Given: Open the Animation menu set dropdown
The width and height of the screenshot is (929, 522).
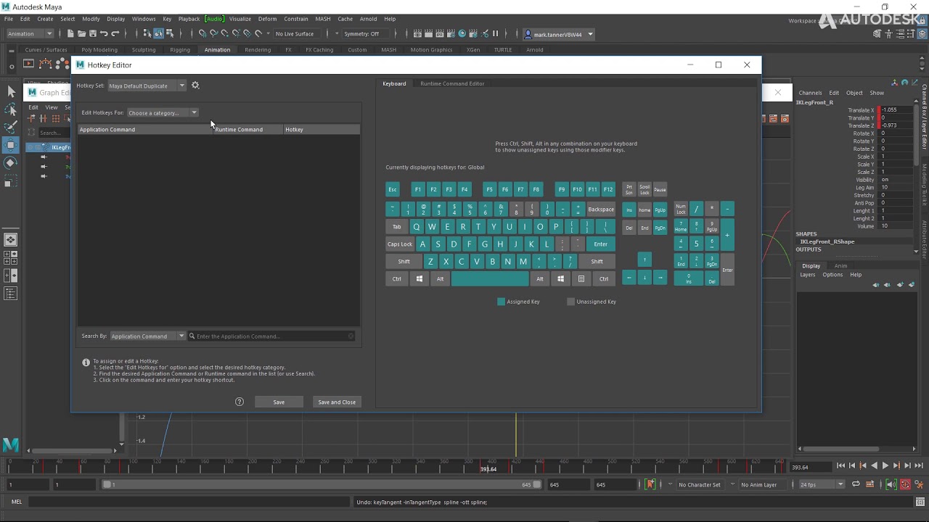Looking at the screenshot, I should (30, 34).
